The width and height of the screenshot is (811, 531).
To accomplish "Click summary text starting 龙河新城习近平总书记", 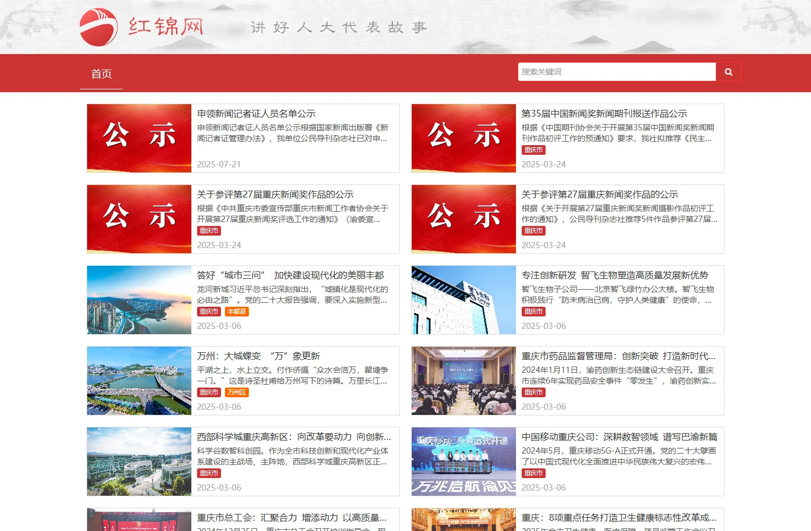I will click(293, 295).
